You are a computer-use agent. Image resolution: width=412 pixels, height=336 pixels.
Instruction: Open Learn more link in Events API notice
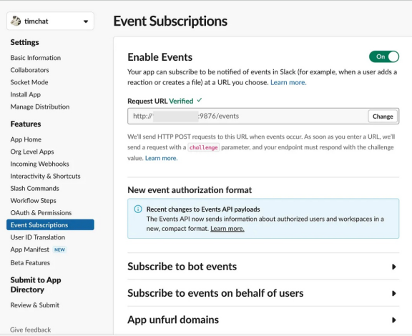[x=227, y=229]
